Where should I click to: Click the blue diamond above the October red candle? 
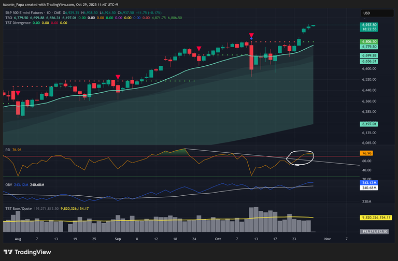point(251,39)
